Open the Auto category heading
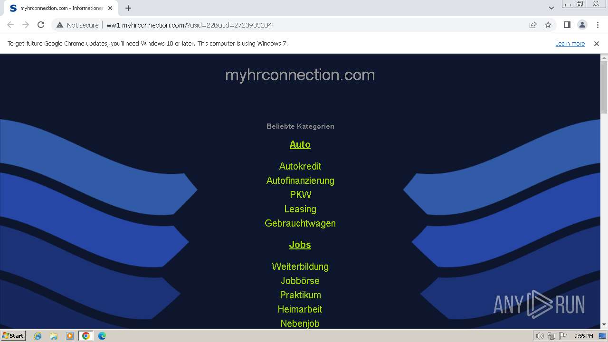Image resolution: width=608 pixels, height=342 pixels. (300, 144)
